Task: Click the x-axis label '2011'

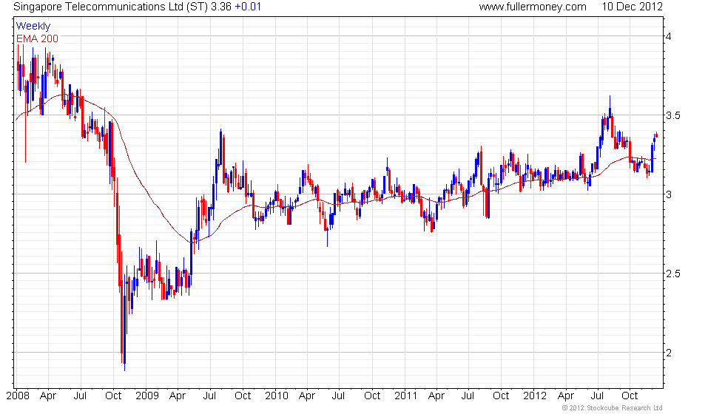Action: point(405,396)
